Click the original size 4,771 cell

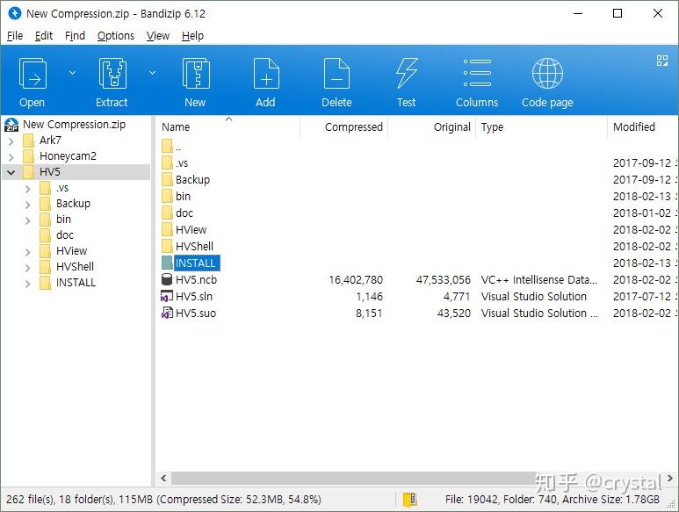[457, 297]
